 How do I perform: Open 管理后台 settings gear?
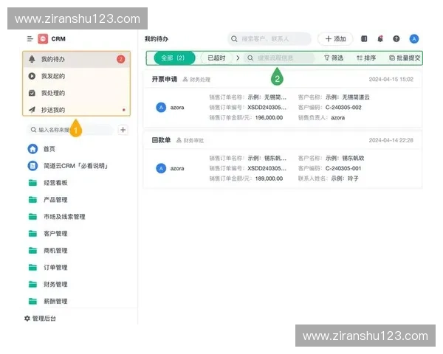pos(40,319)
